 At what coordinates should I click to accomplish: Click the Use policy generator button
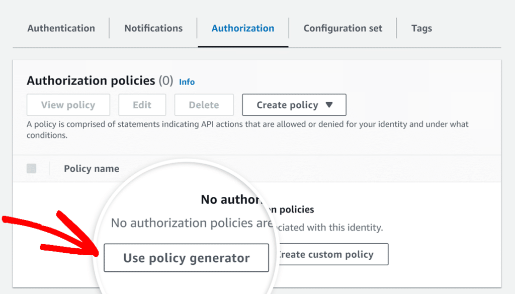(186, 258)
